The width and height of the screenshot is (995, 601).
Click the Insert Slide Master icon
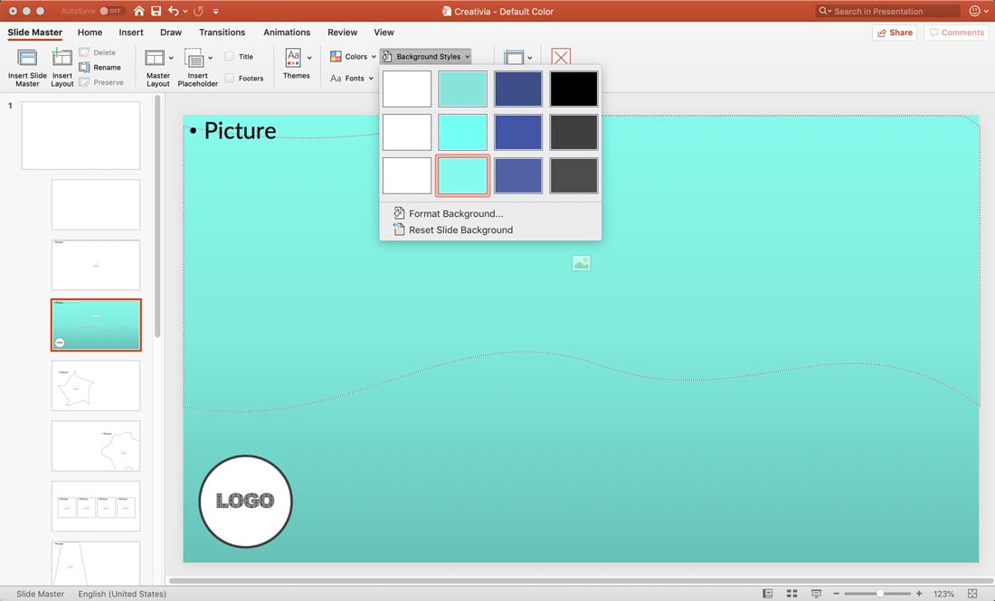27,59
